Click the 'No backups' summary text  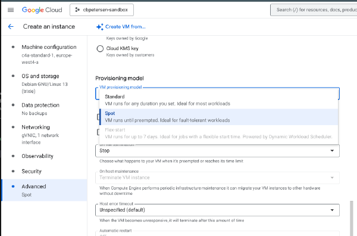click(x=35, y=113)
